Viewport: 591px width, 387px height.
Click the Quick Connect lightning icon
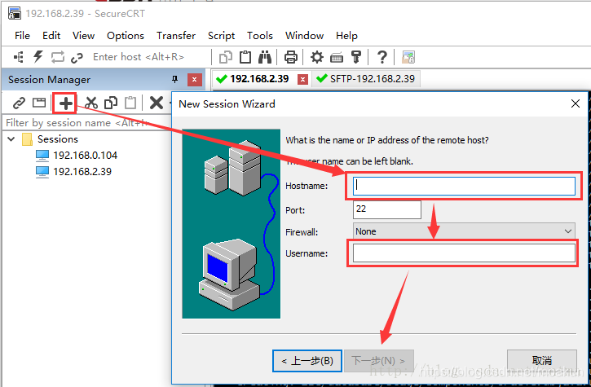pyautogui.click(x=37, y=57)
